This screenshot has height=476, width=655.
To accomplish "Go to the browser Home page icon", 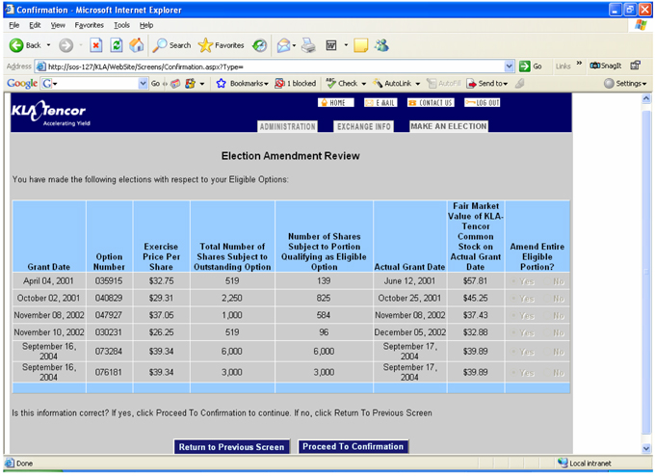I will tap(137, 45).
